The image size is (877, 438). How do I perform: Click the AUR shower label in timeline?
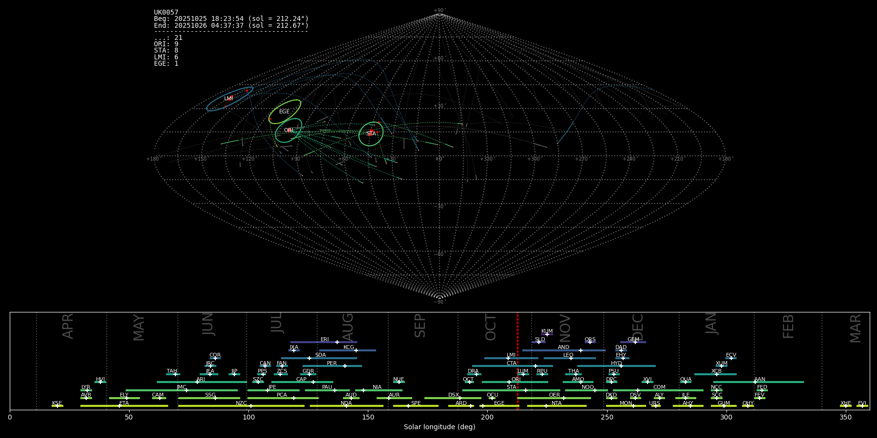pyautogui.click(x=394, y=395)
